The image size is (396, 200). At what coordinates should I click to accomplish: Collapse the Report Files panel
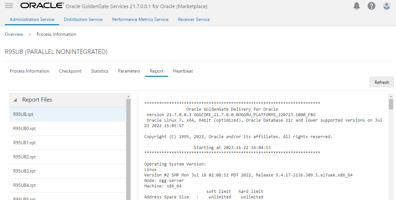pyautogui.click(x=15, y=100)
